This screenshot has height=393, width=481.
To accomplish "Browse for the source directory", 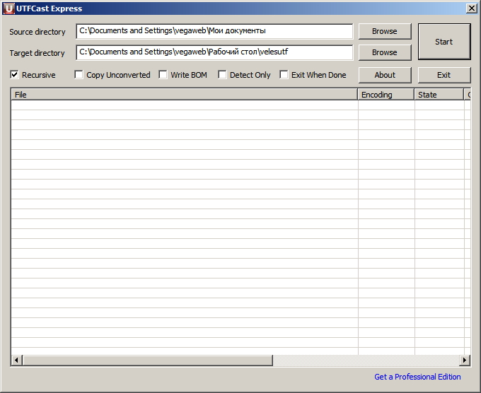I will [x=385, y=31].
